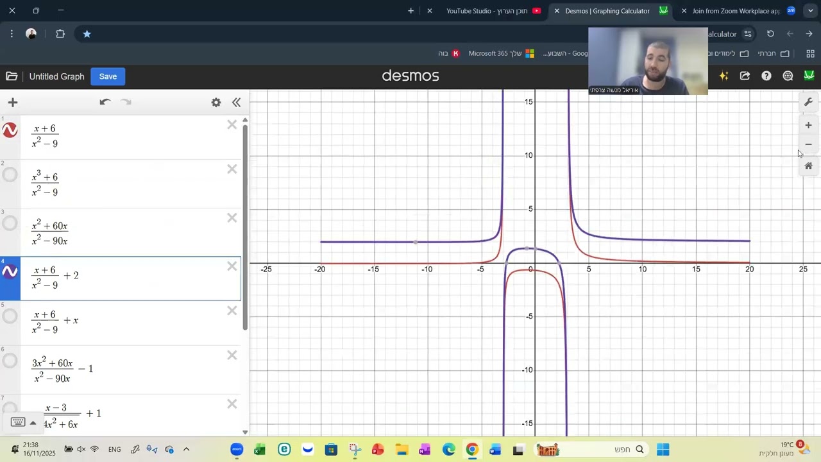Viewport: 821px width, 462px height.
Task: Show graph for (x³+6)/(x²−9) expression
Action: click(x=10, y=175)
